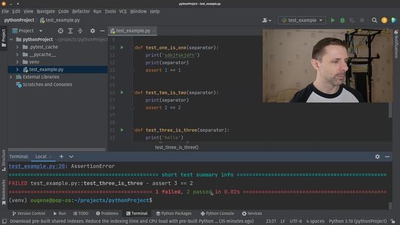Open the Problems tool window

pos(107,214)
